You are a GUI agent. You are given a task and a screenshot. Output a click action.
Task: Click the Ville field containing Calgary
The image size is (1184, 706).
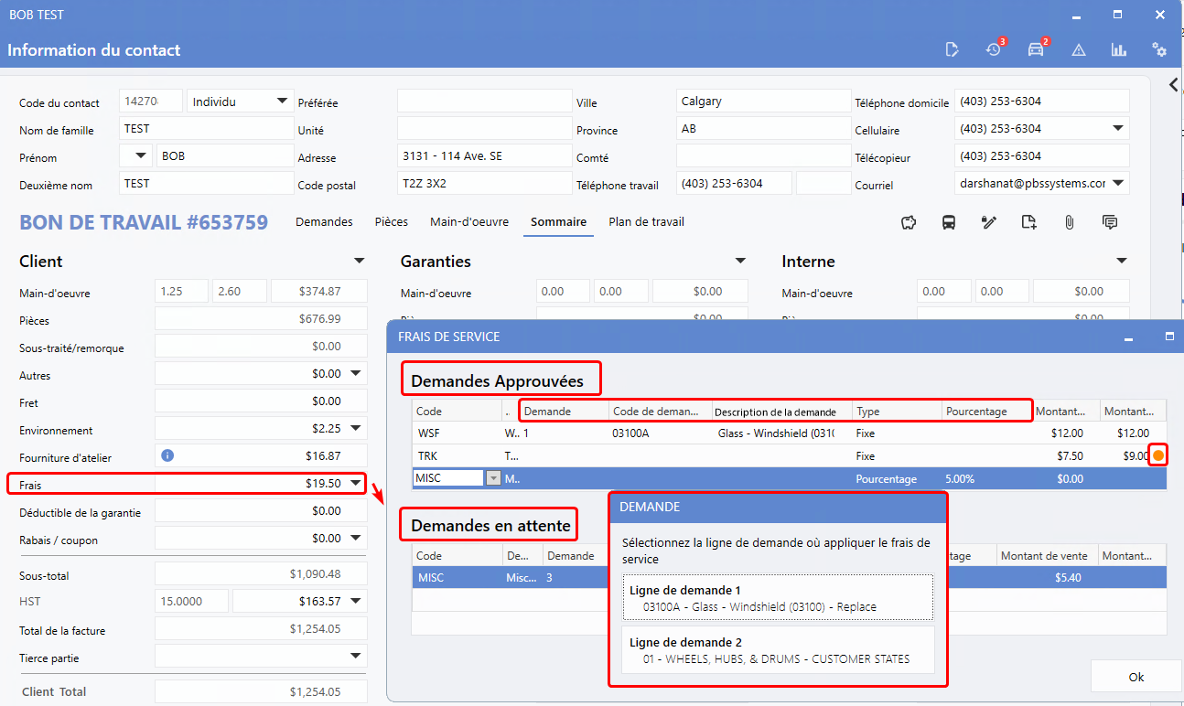[x=763, y=102]
